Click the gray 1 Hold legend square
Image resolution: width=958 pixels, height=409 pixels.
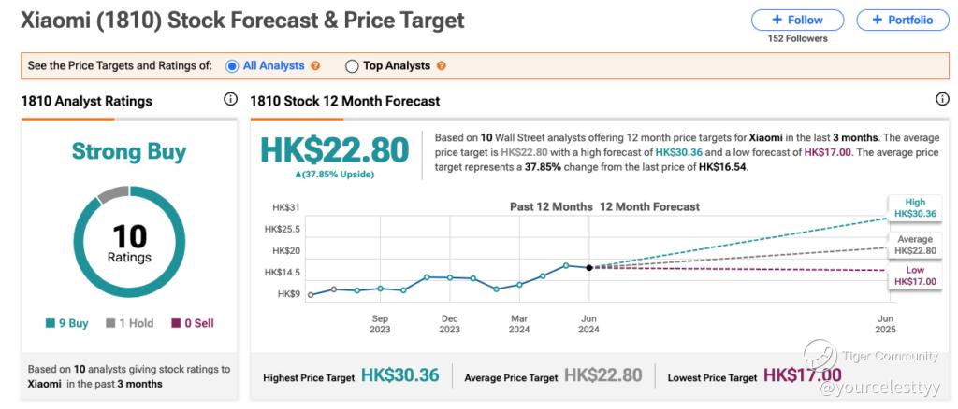[x=110, y=324]
